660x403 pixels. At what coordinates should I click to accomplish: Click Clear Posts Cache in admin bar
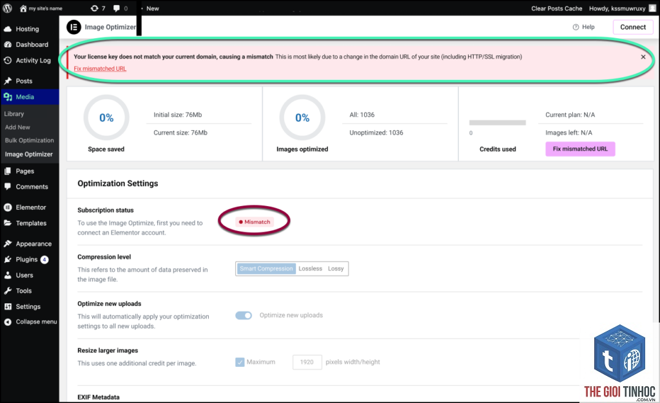tap(556, 8)
